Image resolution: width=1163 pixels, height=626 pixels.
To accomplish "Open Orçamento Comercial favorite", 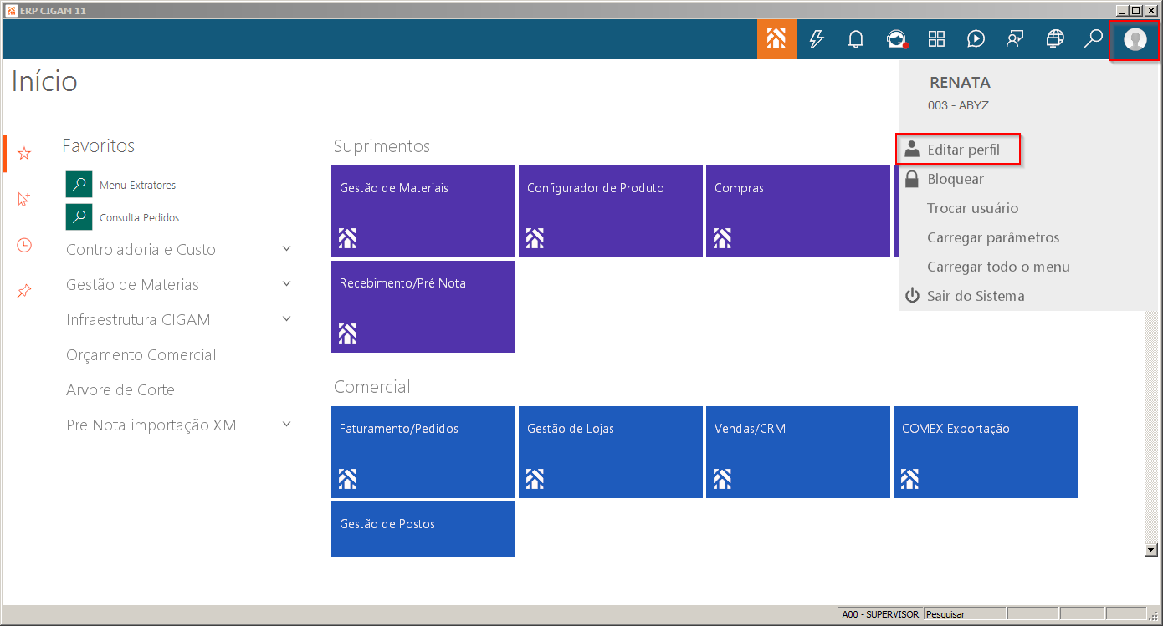I will pyautogui.click(x=141, y=355).
